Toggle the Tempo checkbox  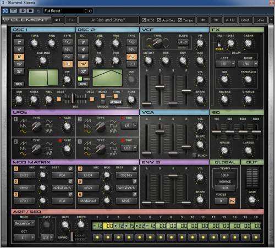click(x=180, y=20)
